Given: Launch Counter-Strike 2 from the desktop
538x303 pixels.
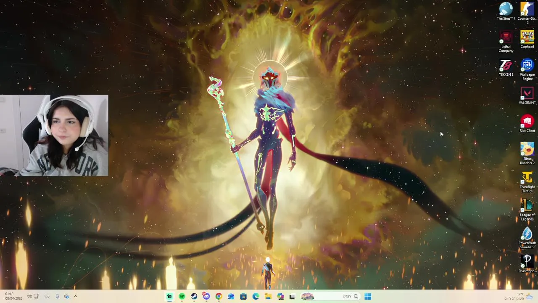Looking at the screenshot, I should click(x=527, y=13).
